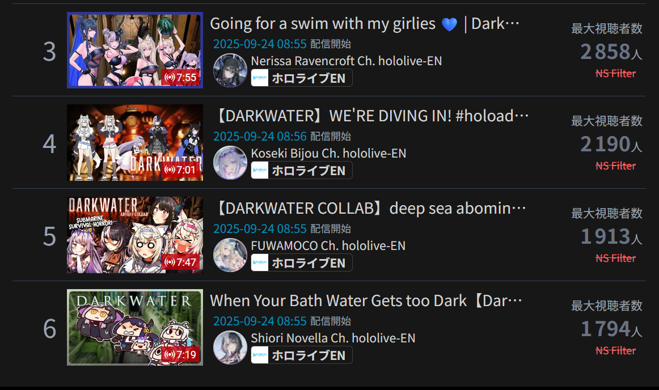This screenshot has height=390, width=659.
Task: Click hololive EN tag under Shiori Novella
Action: pos(302,355)
